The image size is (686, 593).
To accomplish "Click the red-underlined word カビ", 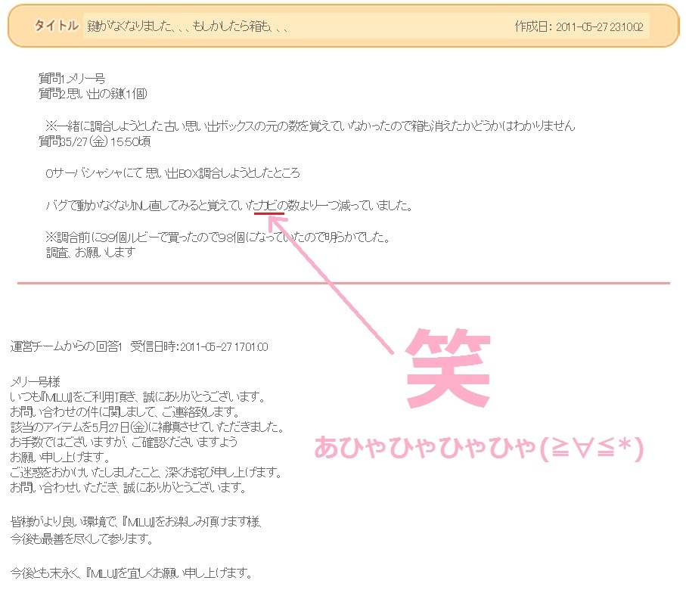I will (269, 206).
